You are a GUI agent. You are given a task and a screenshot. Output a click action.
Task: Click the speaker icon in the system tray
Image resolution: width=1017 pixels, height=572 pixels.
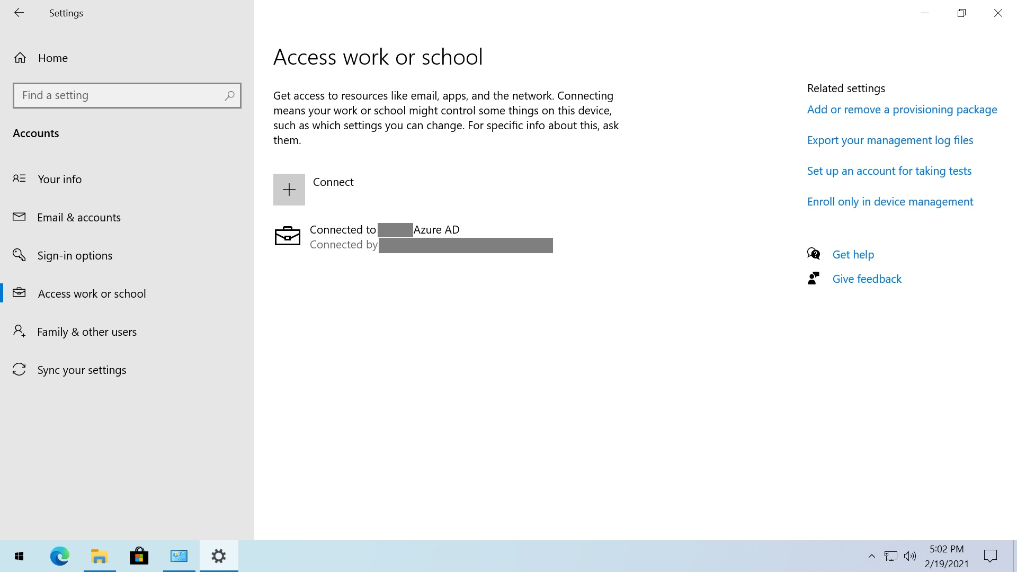911,556
